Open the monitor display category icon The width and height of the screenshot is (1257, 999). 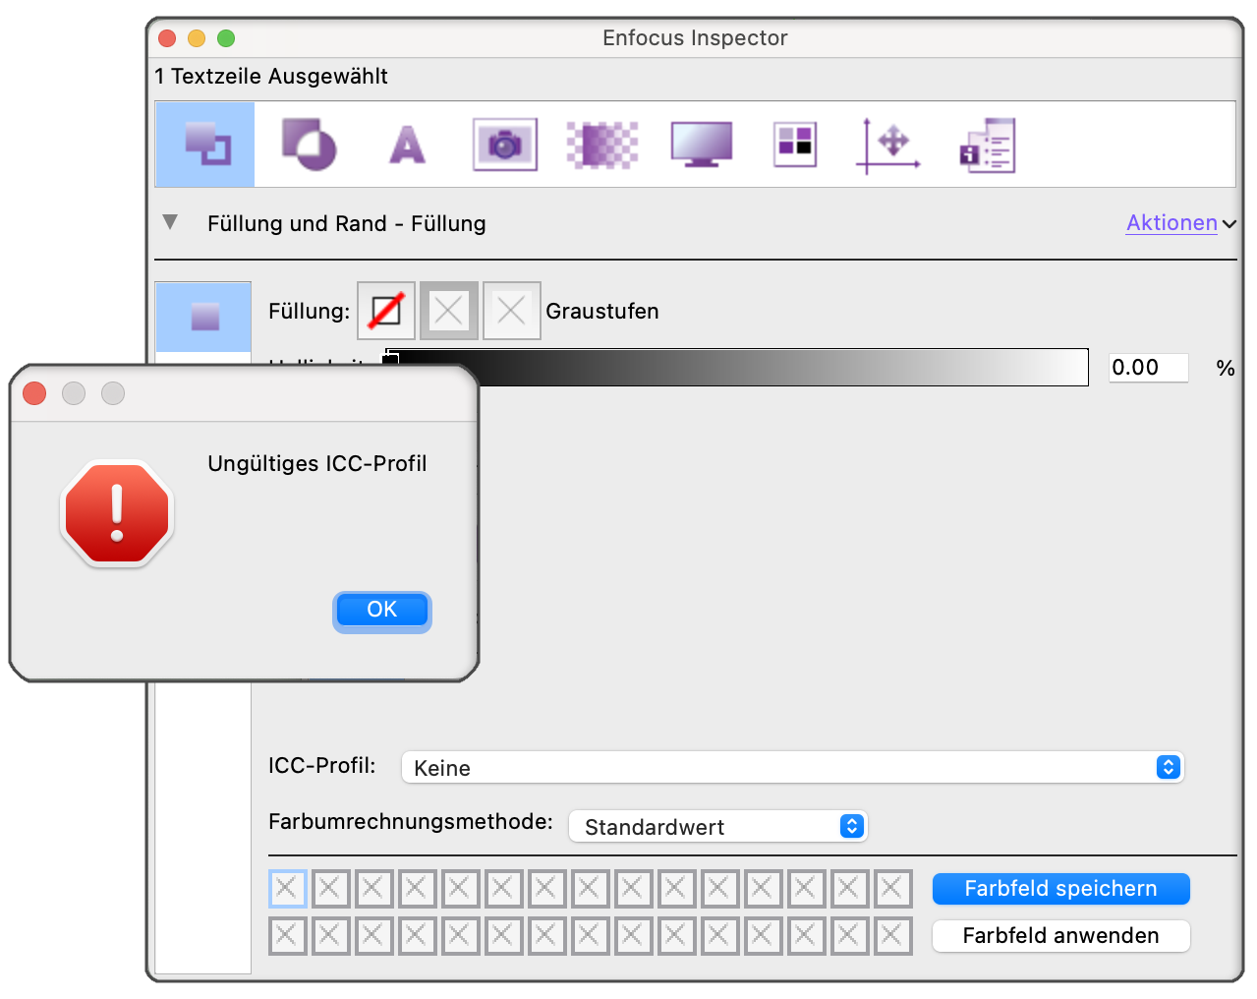click(x=701, y=145)
